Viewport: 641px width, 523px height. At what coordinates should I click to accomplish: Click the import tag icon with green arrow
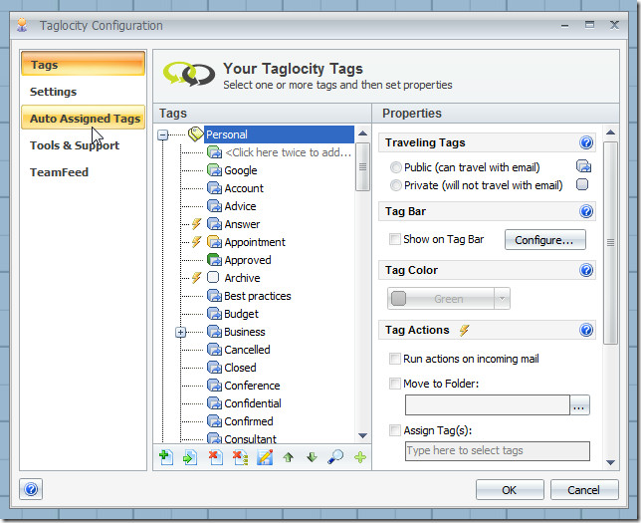pyautogui.click(x=190, y=457)
